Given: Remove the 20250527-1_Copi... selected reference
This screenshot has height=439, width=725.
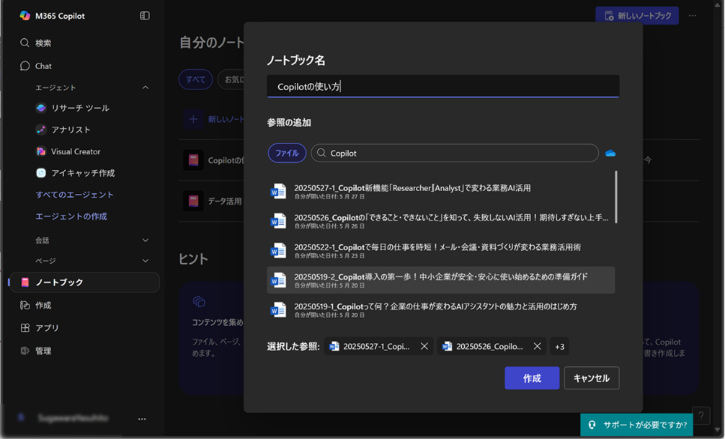Looking at the screenshot, I should click(424, 346).
